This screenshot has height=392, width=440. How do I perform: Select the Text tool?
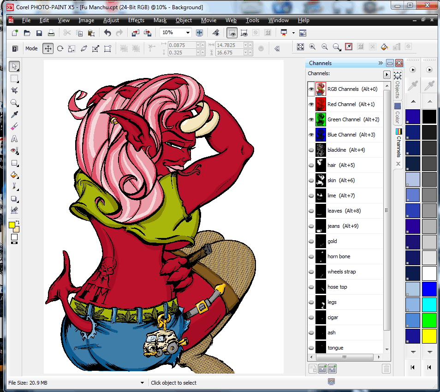tap(14, 139)
